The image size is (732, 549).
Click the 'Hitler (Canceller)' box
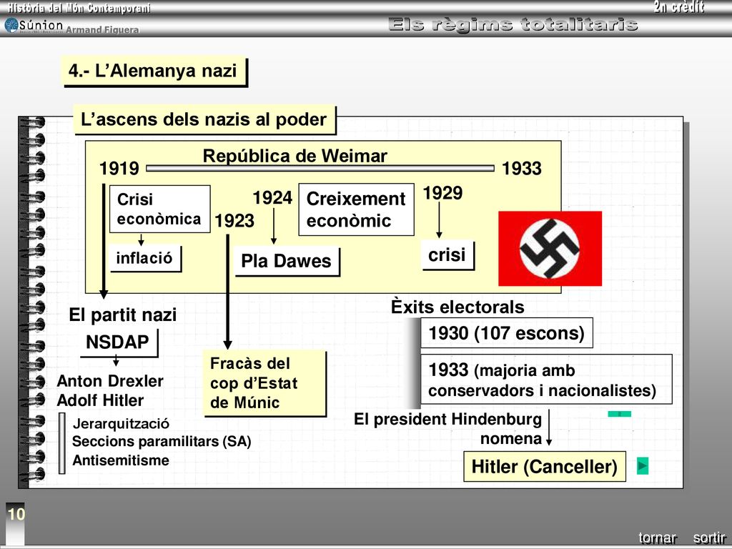pyautogui.click(x=544, y=466)
